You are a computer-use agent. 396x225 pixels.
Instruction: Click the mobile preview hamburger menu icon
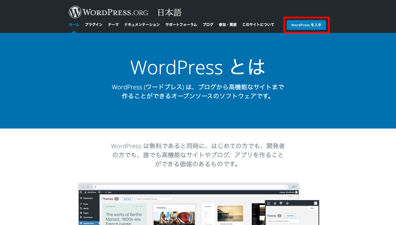(x=269, y=203)
